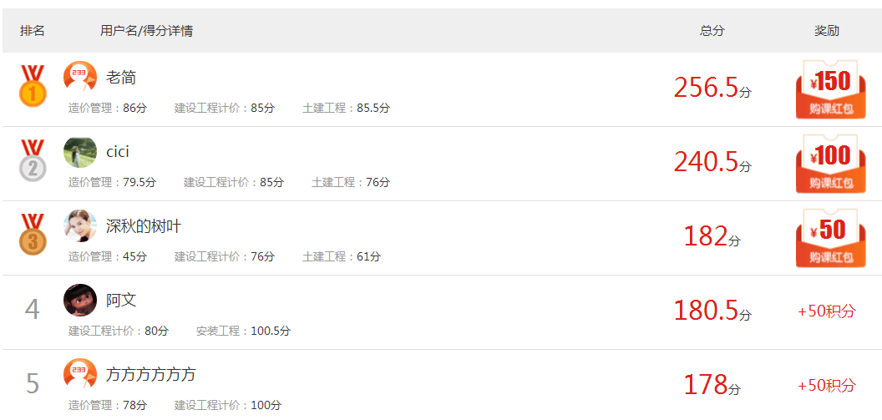Click the silver second-place medal icon
Image resolution: width=882 pixels, height=420 pixels.
point(33,160)
